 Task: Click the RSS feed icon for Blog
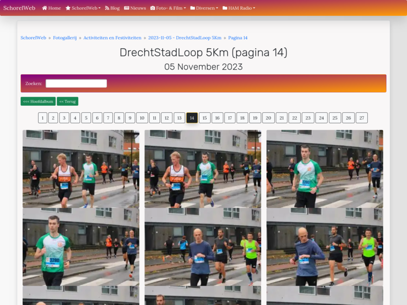[x=107, y=8]
